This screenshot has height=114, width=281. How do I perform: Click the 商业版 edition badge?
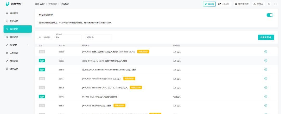[x=209, y=4]
